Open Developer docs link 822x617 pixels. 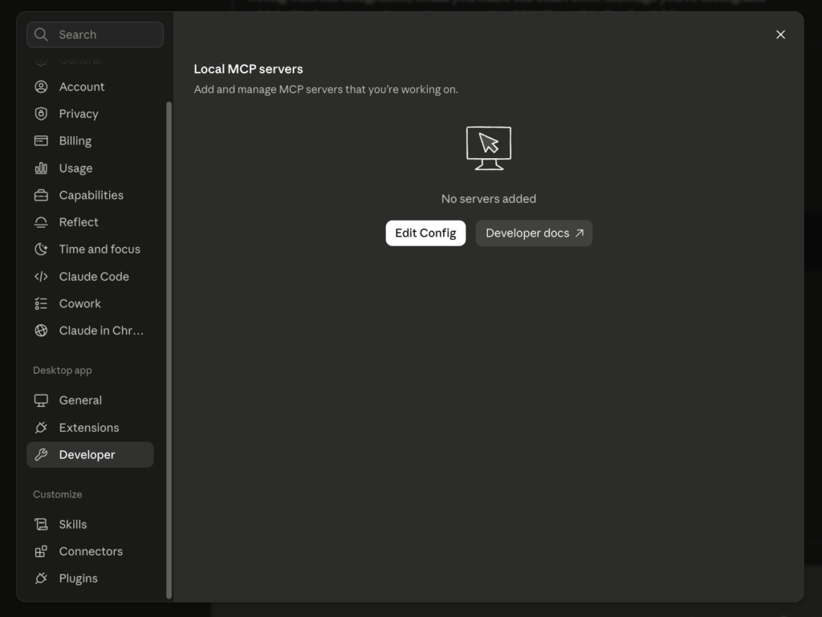tap(534, 233)
